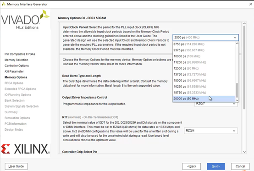Click main panel scrollbar down arrow
The image size is (254, 171).
point(244,152)
